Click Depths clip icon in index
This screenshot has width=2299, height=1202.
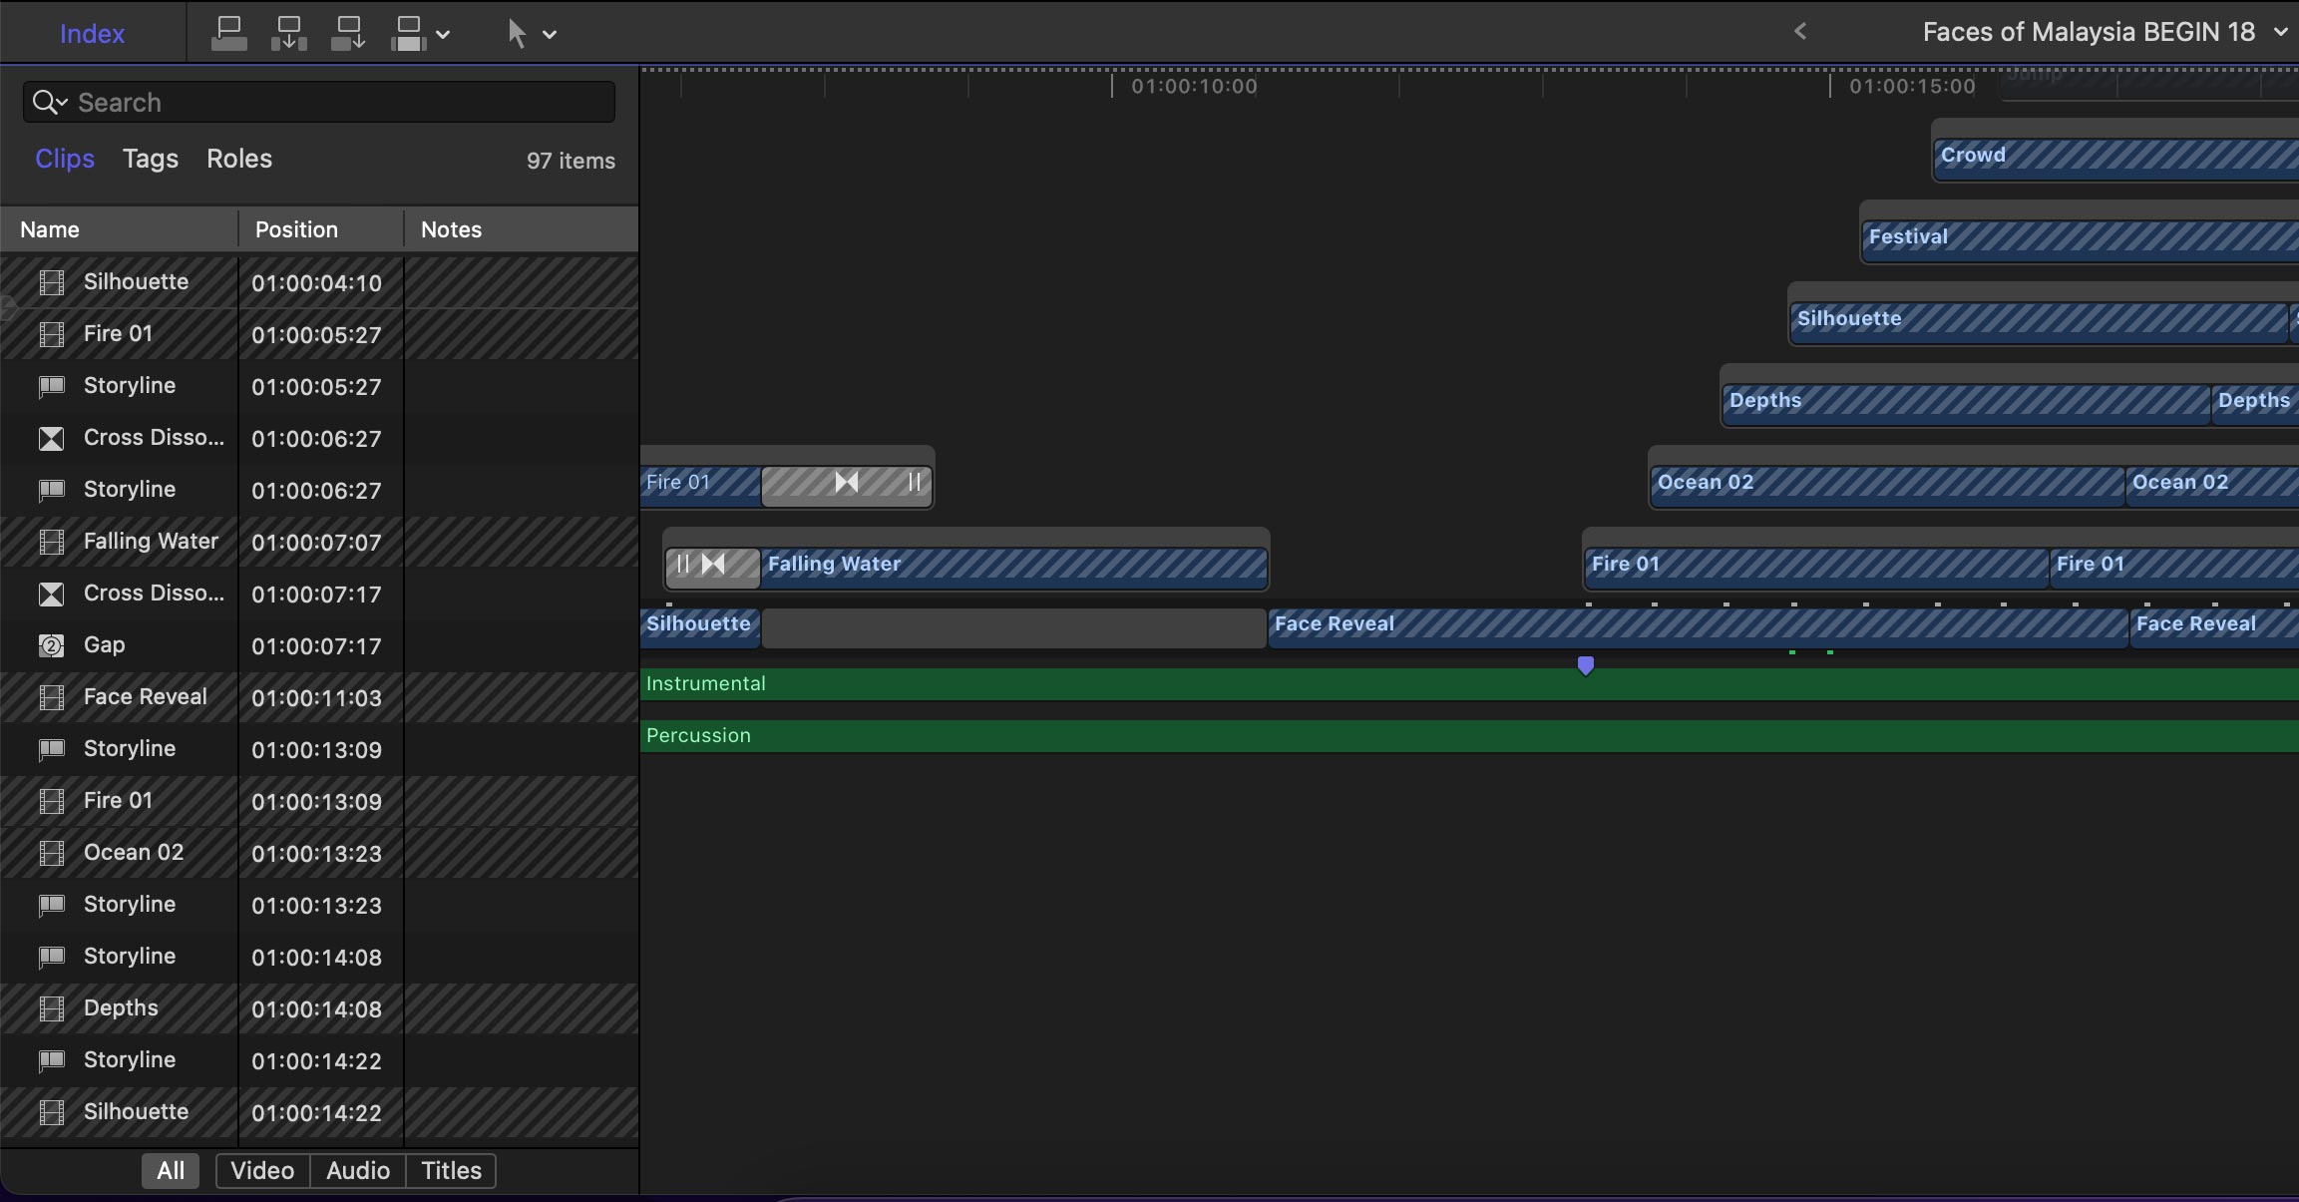coord(51,1008)
